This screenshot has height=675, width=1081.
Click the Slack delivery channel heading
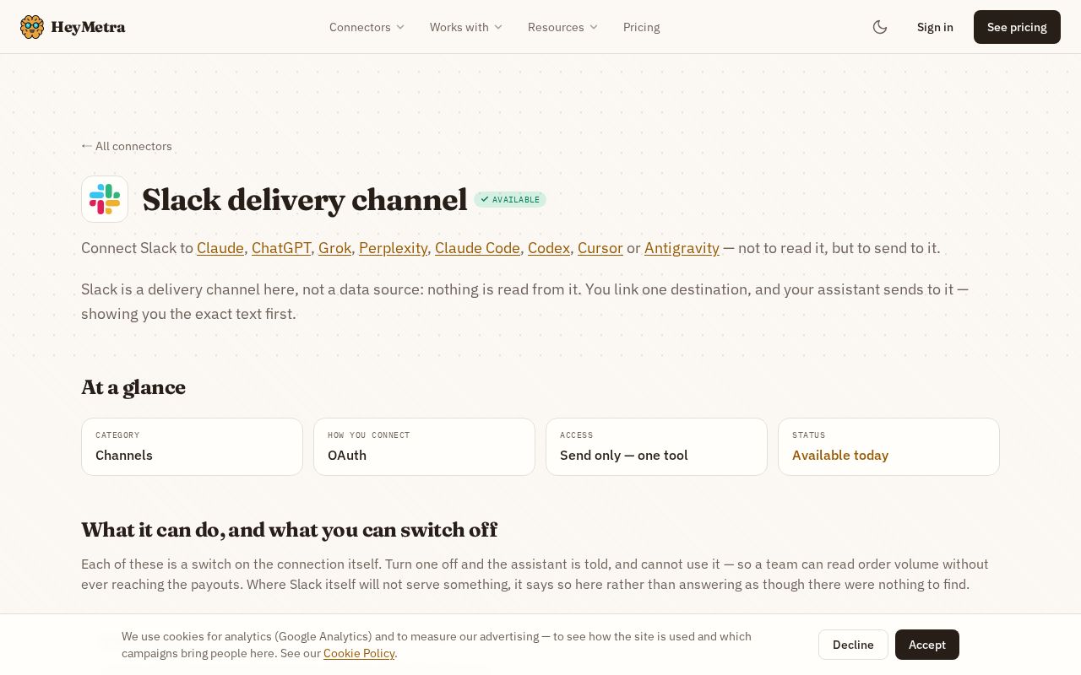(305, 200)
